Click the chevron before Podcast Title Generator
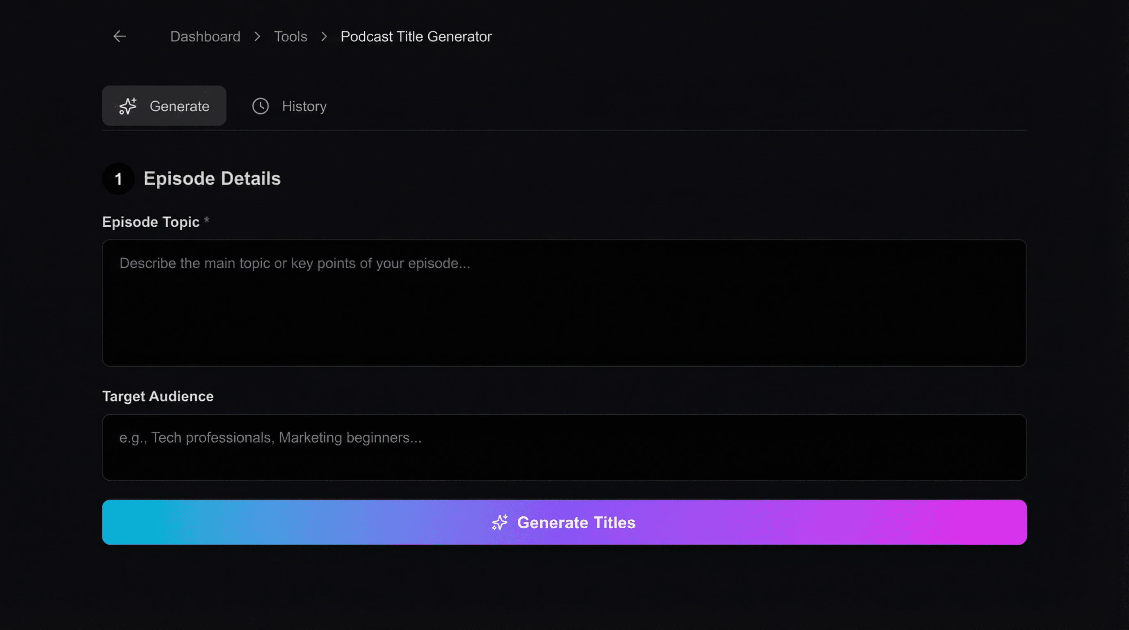Viewport: 1129px width, 630px height. click(323, 37)
